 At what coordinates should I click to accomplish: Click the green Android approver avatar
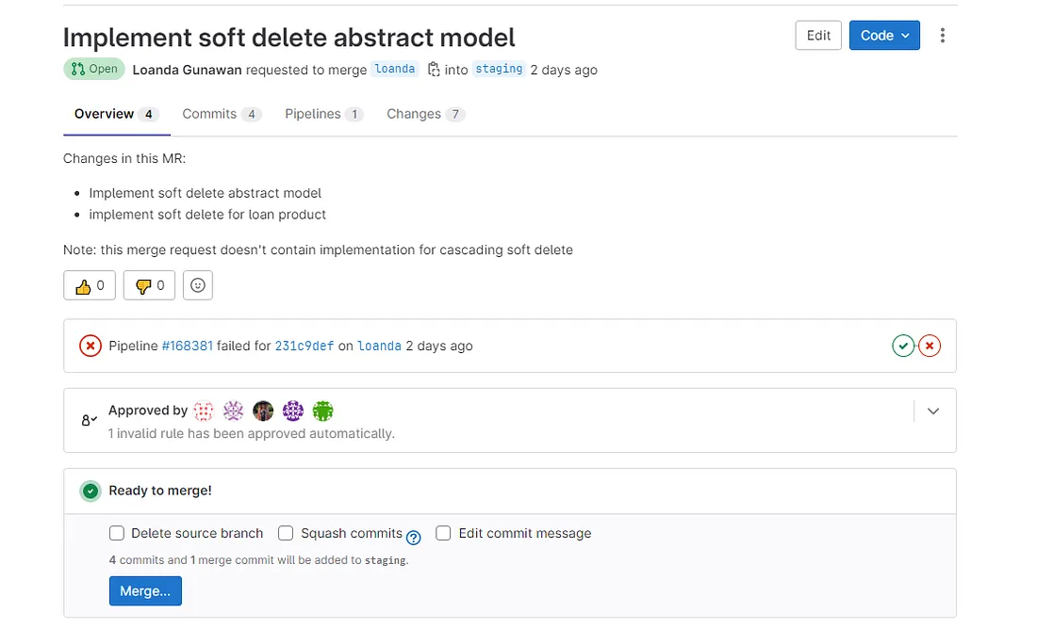point(323,411)
